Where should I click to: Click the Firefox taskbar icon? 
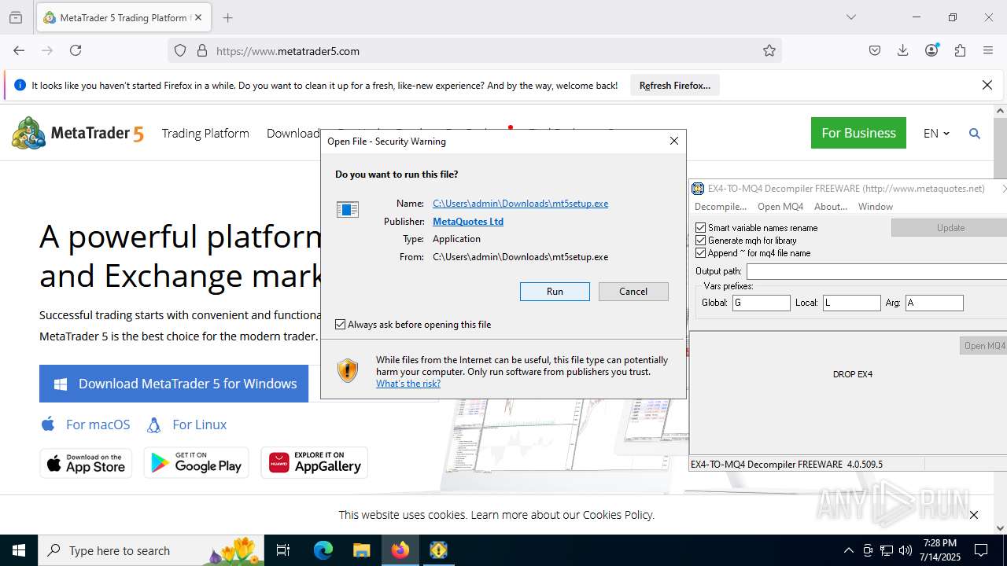click(400, 550)
